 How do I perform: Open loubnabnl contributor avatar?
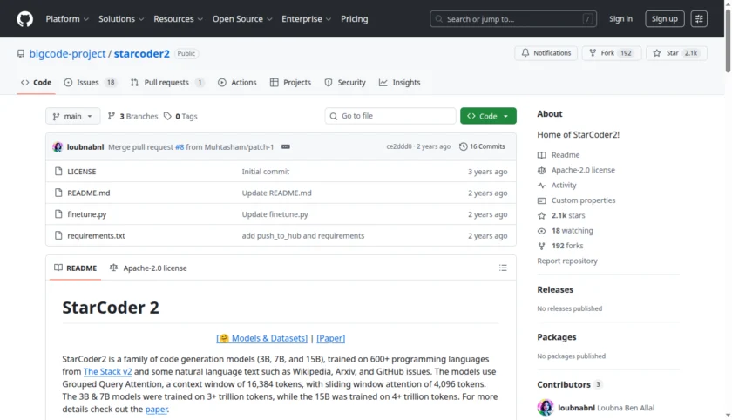546,408
